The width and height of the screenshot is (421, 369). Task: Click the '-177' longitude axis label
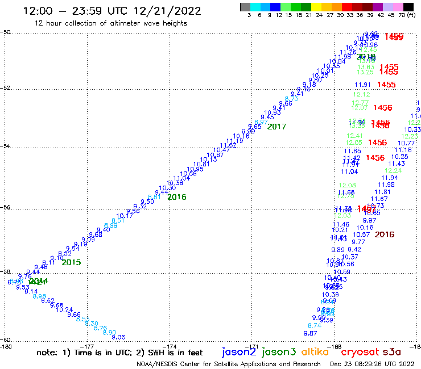coord(87,346)
